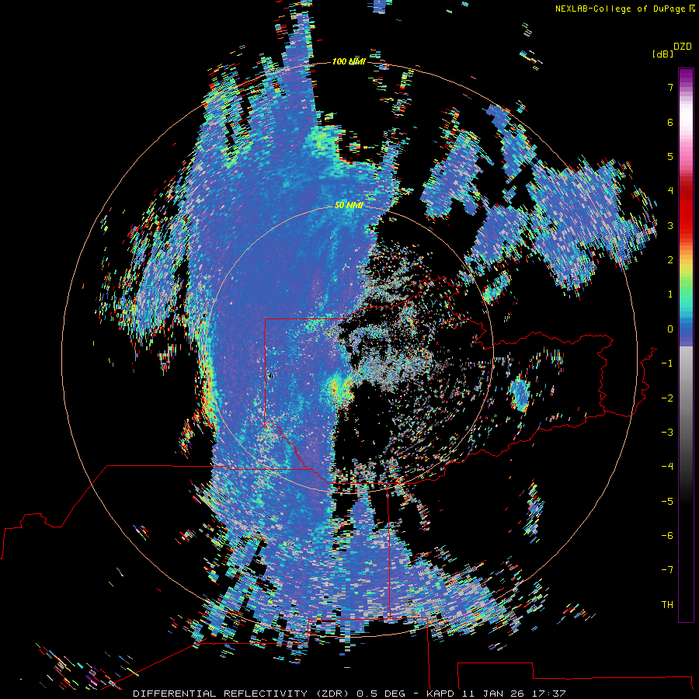
Task: Click the 100 NMI range ring label
Action: click(x=349, y=61)
